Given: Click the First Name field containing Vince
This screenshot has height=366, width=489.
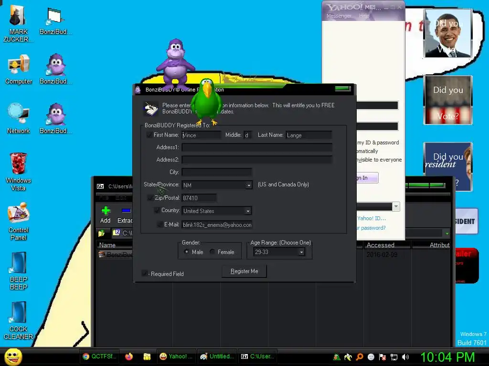Looking at the screenshot, I should pos(201,135).
